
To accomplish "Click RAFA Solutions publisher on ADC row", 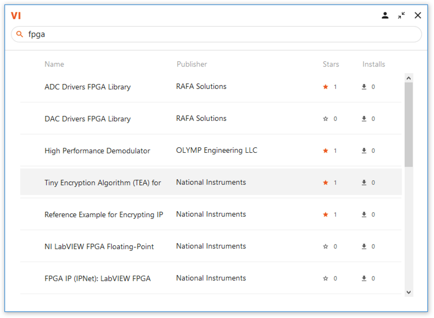I will pyautogui.click(x=201, y=86).
